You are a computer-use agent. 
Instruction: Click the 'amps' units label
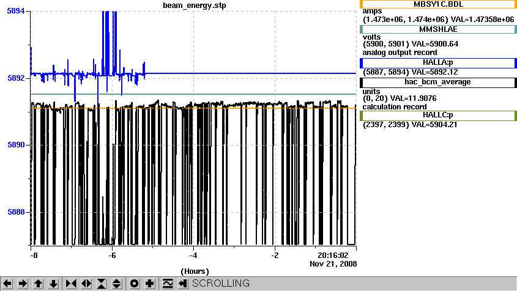tap(372, 11)
